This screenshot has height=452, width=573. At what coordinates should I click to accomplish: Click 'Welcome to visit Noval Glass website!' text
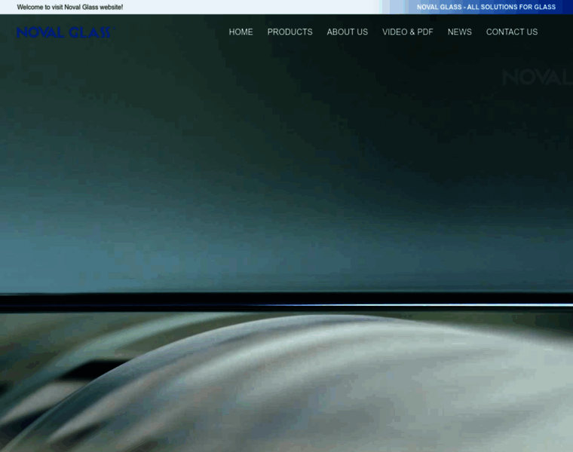click(70, 8)
